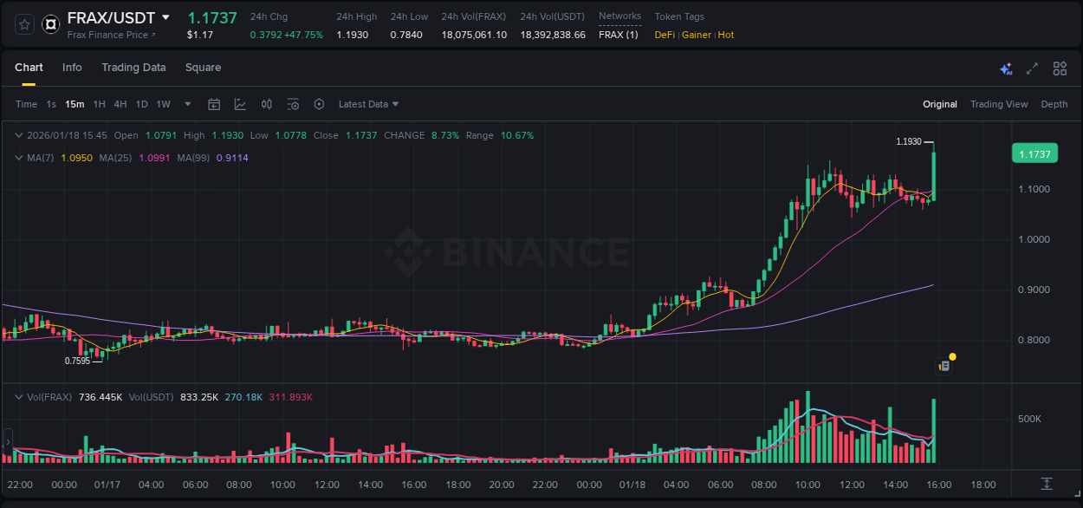Open the layout widgets grid icon
This screenshot has height=508, width=1083.
pos(1058,68)
